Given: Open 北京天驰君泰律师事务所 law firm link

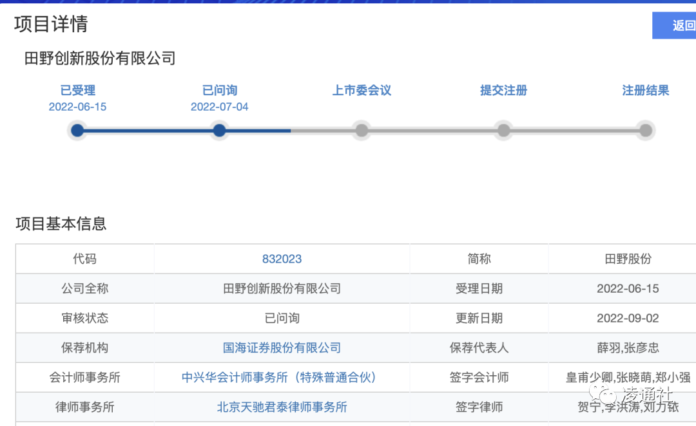Looking at the screenshot, I should coord(282,407).
